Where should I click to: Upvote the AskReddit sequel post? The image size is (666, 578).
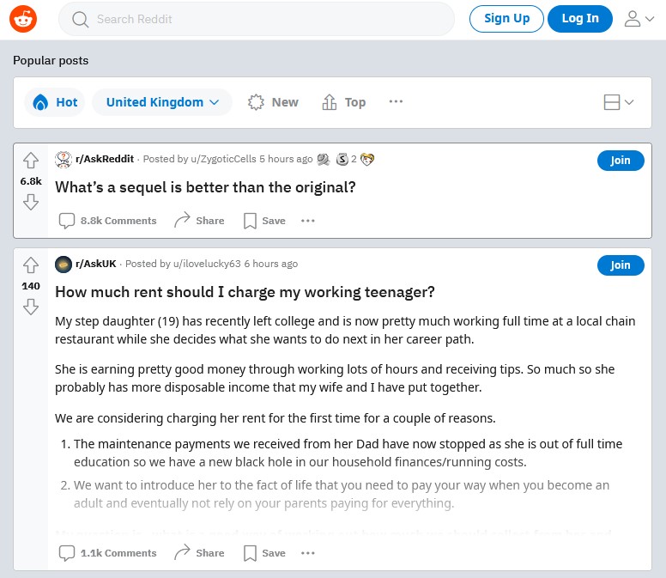31,161
